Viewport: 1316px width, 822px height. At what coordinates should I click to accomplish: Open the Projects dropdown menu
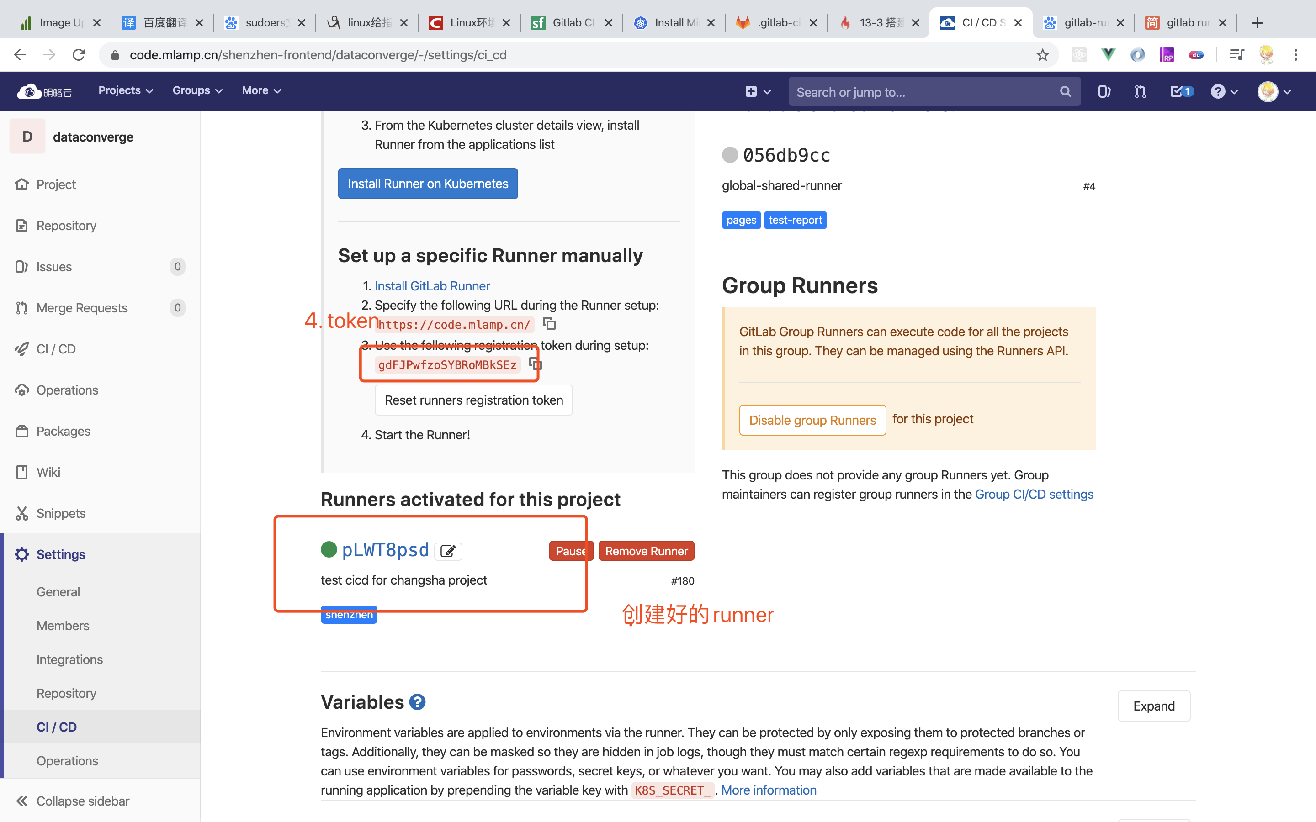[x=125, y=91]
